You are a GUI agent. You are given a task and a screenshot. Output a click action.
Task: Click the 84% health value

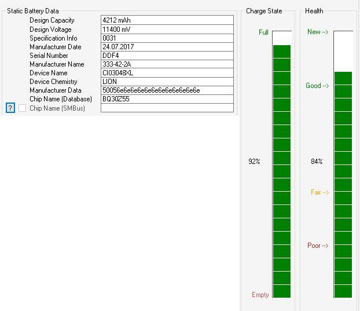(x=317, y=162)
